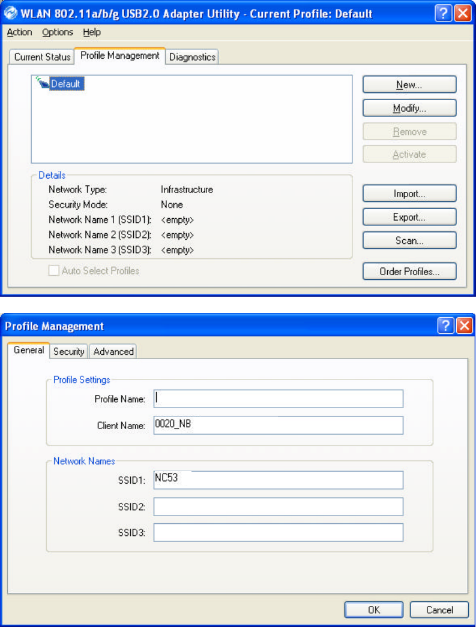Close the Profile Management dialog
Screen dimensions: 476x627
point(465,325)
